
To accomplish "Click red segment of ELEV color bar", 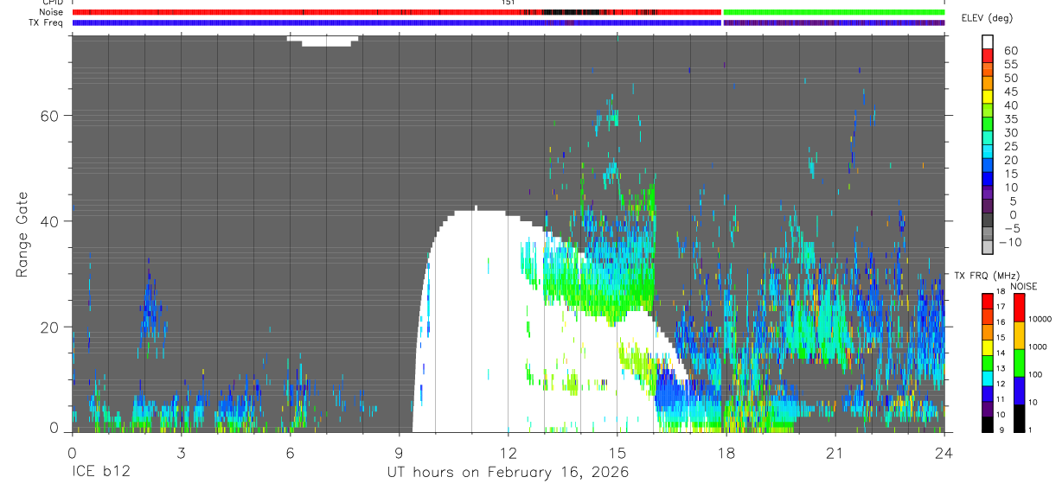I will pos(988,55).
